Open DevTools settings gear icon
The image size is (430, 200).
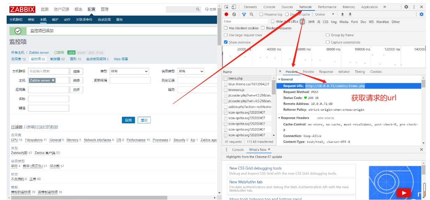pyautogui.click(x=406, y=7)
